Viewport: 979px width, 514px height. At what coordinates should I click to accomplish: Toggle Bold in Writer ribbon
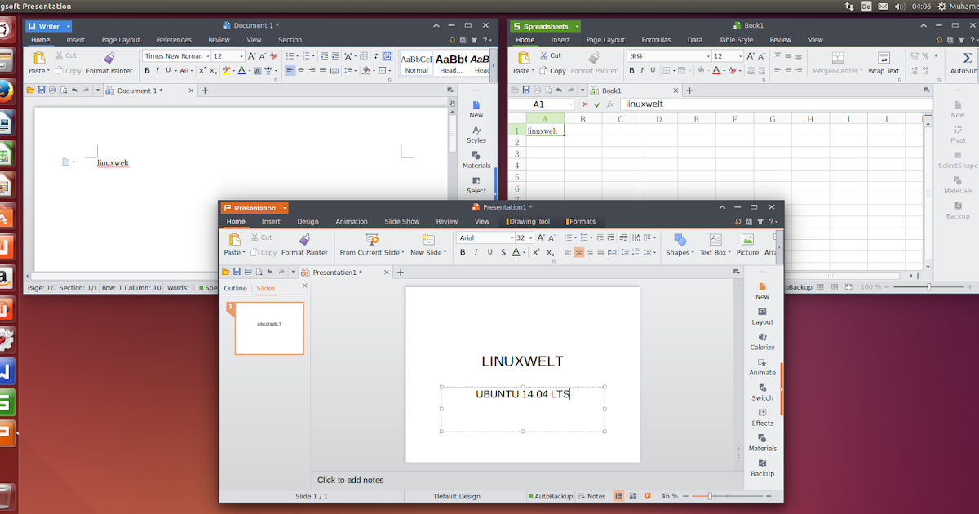[147, 71]
